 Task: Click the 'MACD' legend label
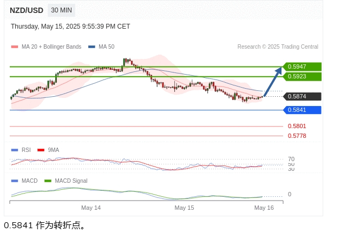tap(30, 181)
